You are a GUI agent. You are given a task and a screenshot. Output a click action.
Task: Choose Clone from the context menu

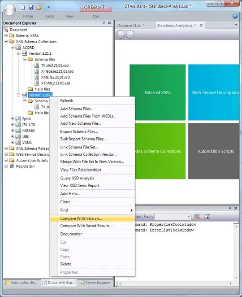point(92,202)
